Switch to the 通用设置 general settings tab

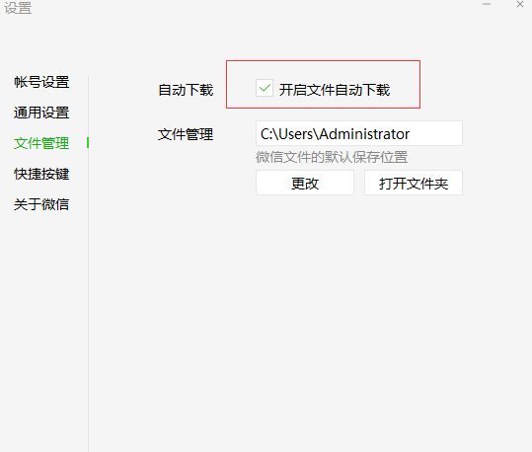(x=41, y=113)
